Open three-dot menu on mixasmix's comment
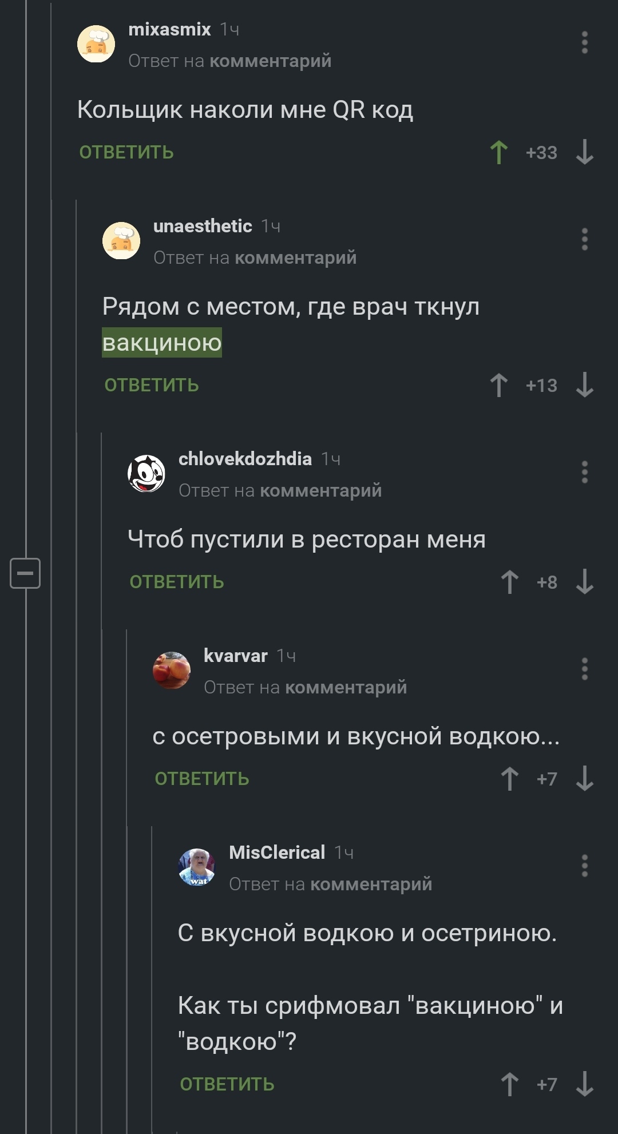Image resolution: width=618 pixels, height=1134 pixels. tap(584, 43)
